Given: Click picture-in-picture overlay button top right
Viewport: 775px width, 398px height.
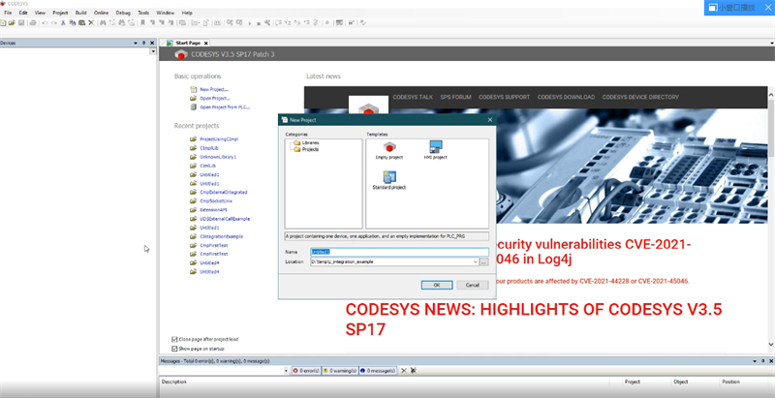Looking at the screenshot, I should tap(731, 8).
